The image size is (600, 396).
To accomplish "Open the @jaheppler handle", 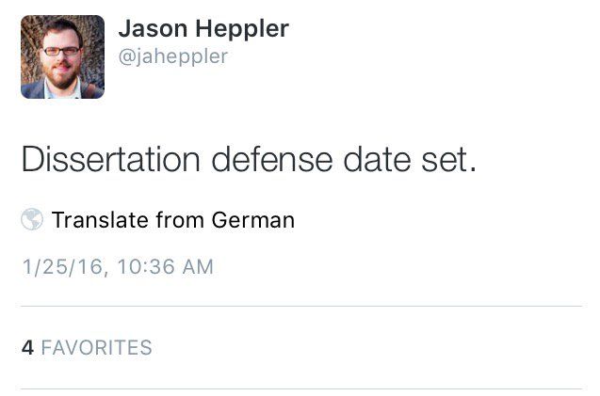I will point(172,57).
